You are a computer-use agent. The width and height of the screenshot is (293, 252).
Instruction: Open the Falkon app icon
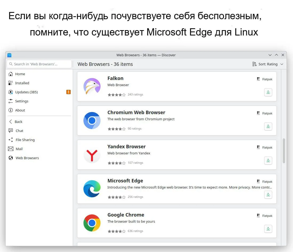coord(92,86)
